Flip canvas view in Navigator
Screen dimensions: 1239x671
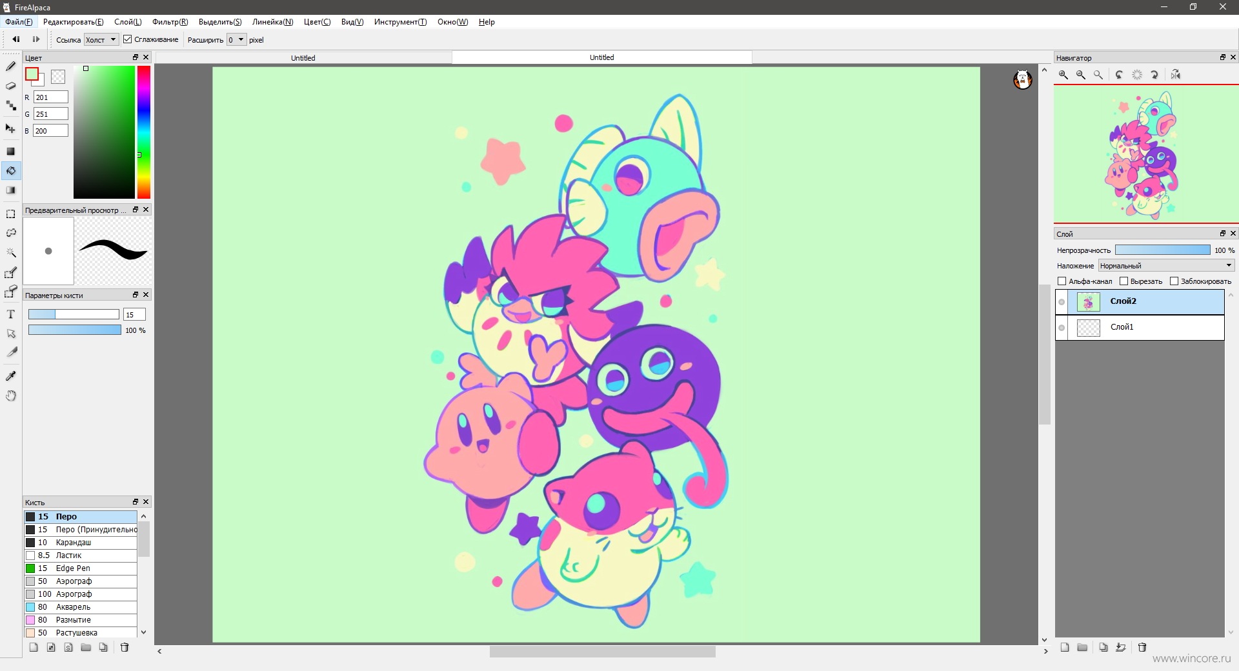coord(1176,75)
